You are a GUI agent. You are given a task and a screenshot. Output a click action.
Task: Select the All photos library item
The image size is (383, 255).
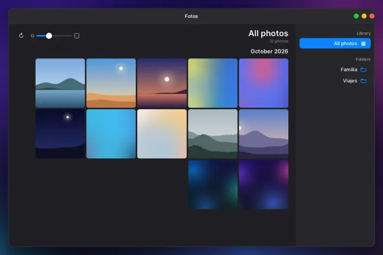pos(335,43)
